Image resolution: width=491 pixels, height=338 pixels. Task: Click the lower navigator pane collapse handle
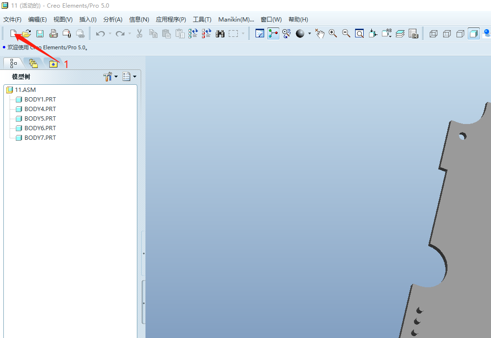coord(144,303)
